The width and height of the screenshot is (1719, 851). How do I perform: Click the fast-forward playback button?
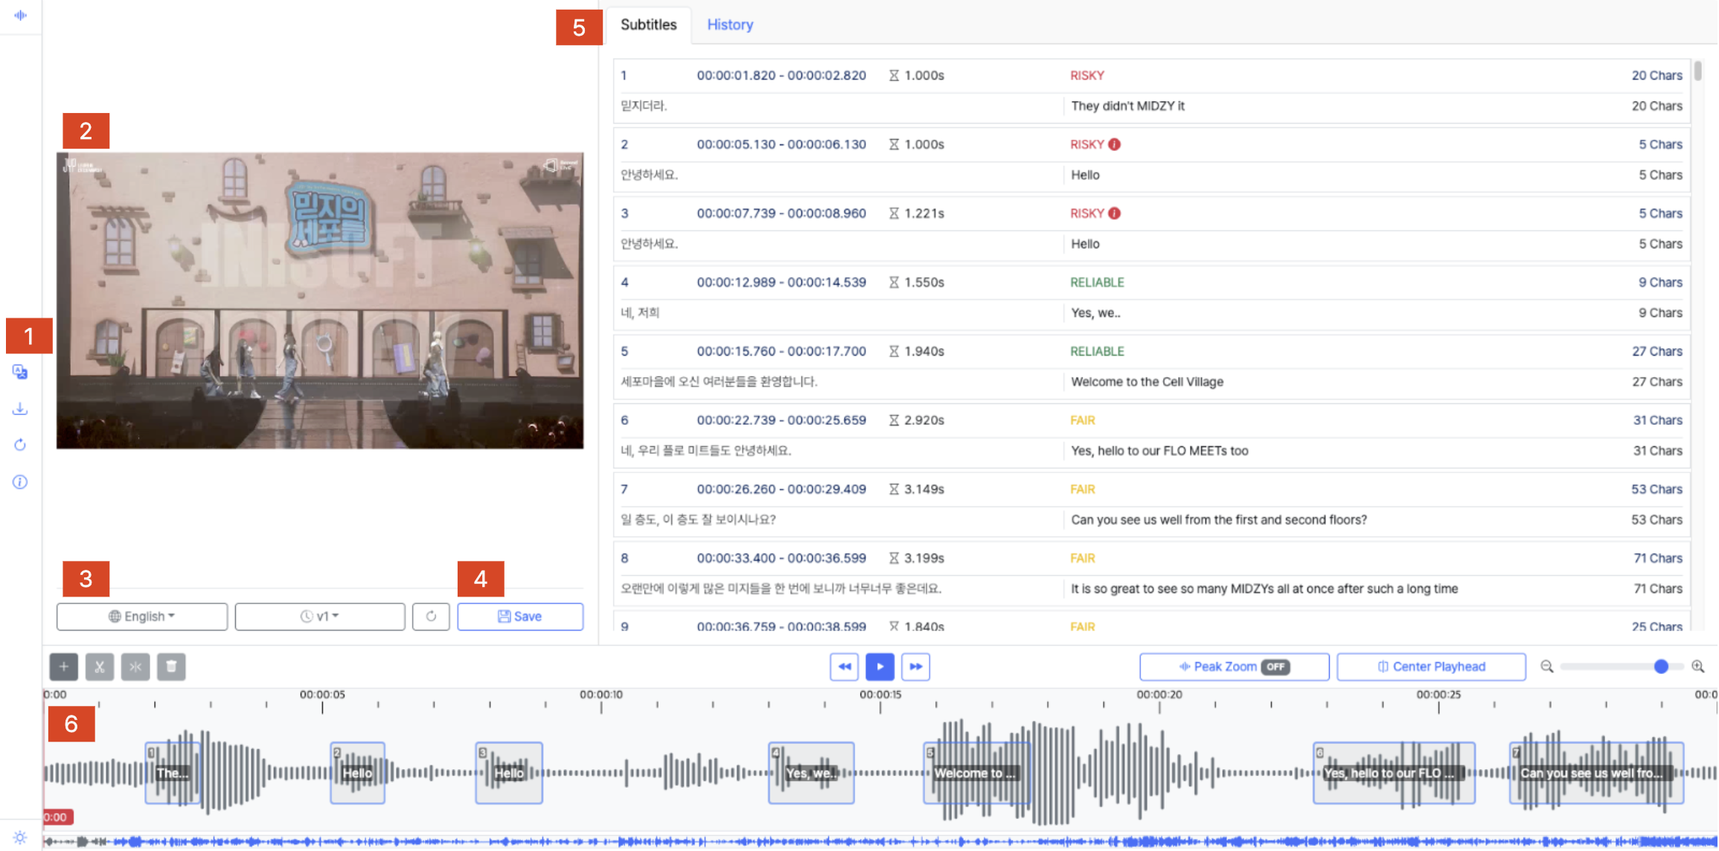916,667
